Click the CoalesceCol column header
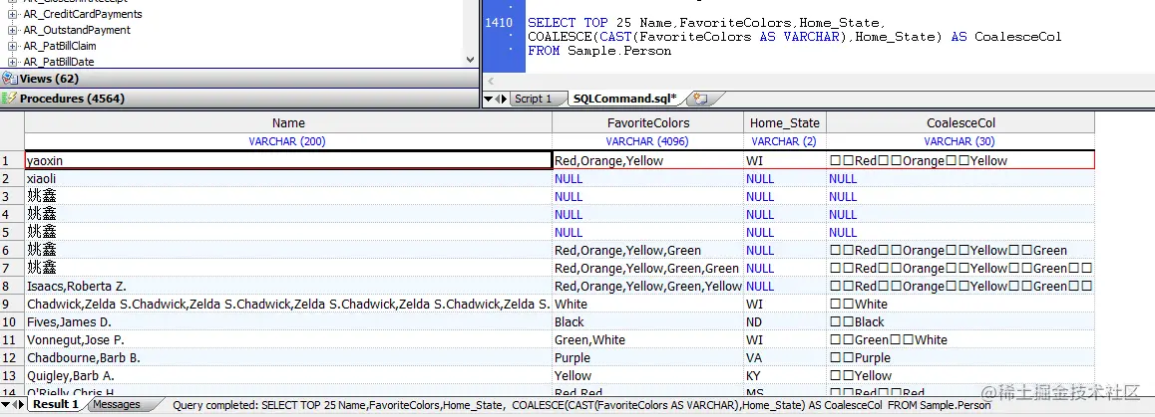The width and height of the screenshot is (1155, 417). tap(961, 123)
